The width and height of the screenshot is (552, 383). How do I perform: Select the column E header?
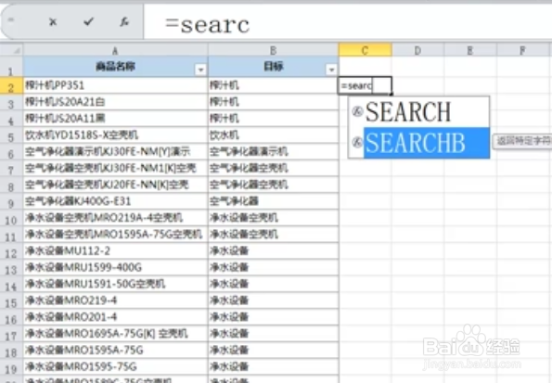pos(470,51)
